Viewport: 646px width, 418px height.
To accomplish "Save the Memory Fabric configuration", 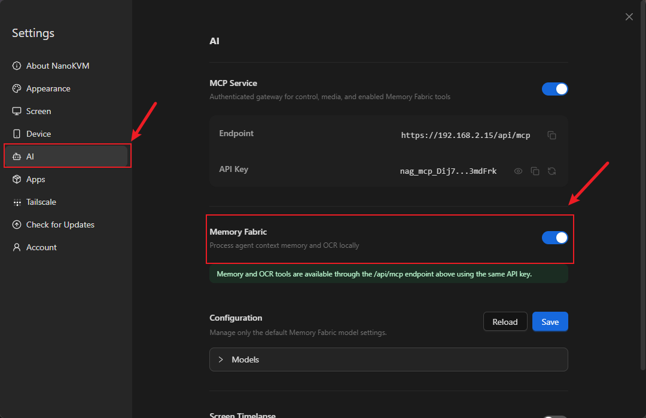I will pyautogui.click(x=550, y=322).
